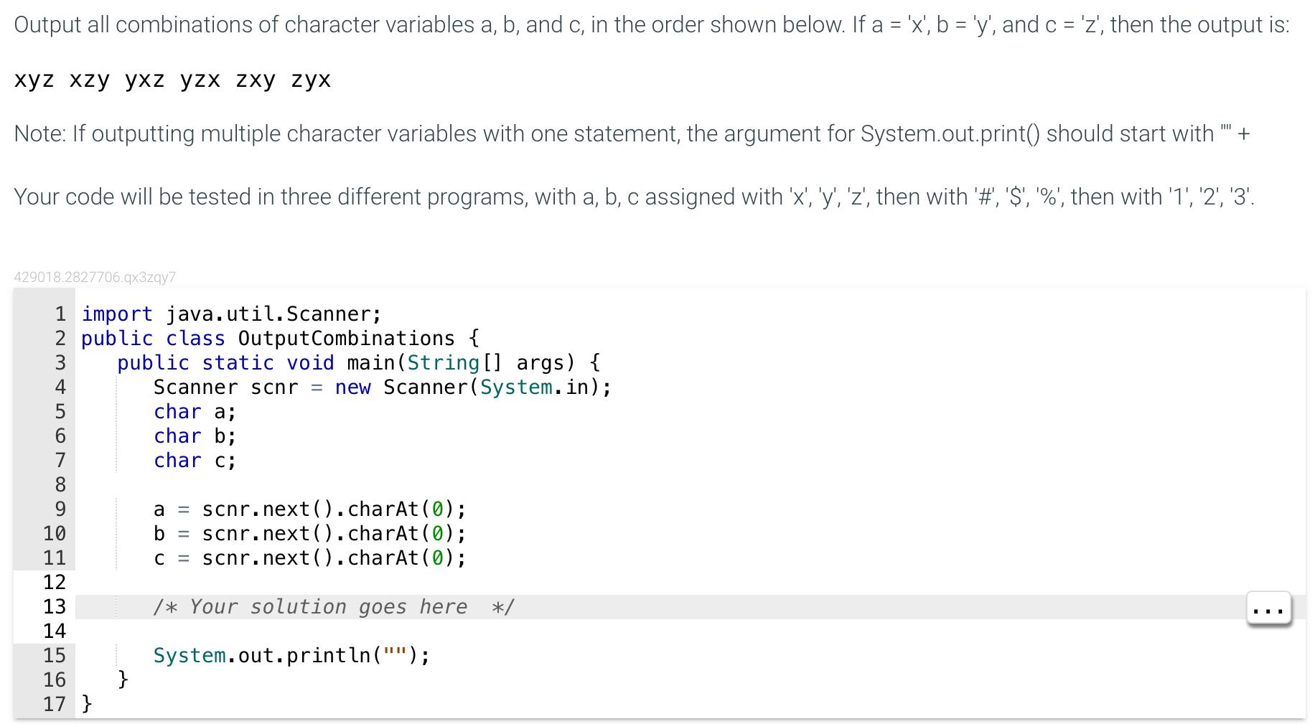The height and width of the screenshot is (724, 1315).
Task: Click the b = scnr.next().charAt(0) statement
Action: (x=309, y=533)
